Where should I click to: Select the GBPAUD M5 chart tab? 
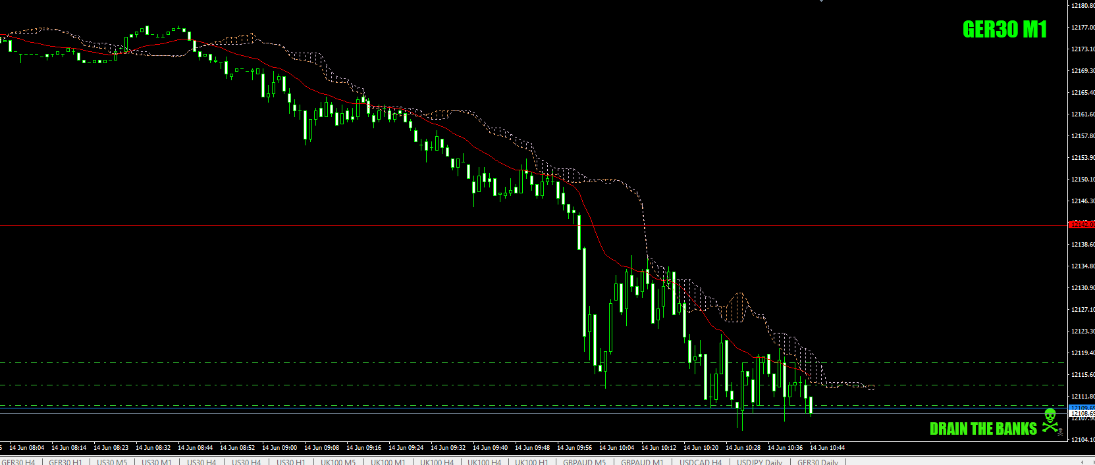tap(584, 462)
